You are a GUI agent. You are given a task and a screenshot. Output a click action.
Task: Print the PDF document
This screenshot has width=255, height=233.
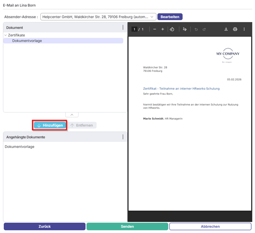[235, 29]
